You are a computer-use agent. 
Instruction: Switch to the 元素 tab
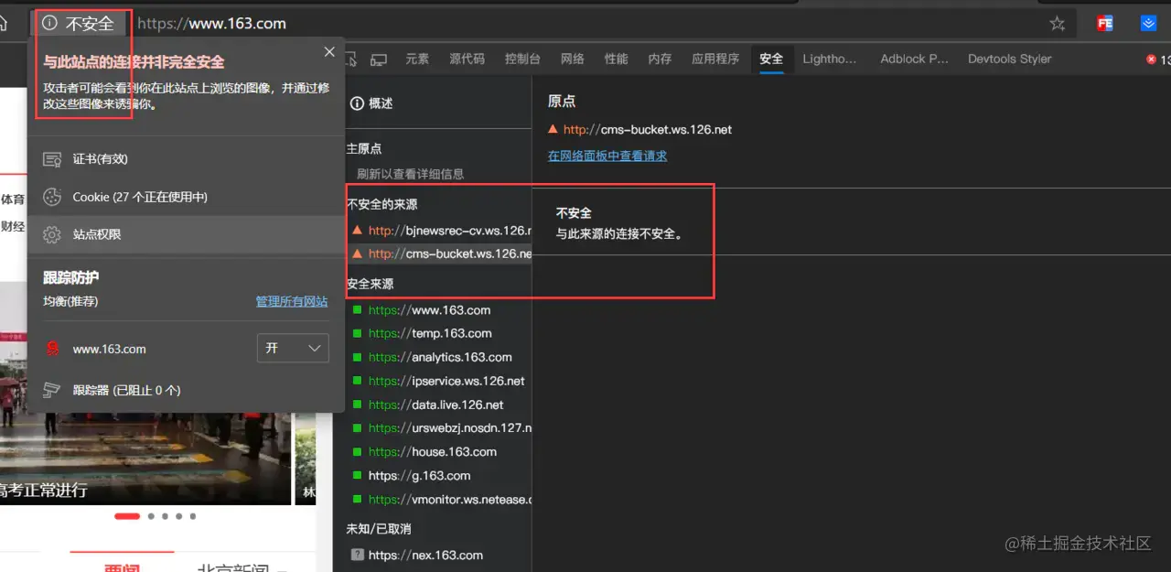pos(417,59)
